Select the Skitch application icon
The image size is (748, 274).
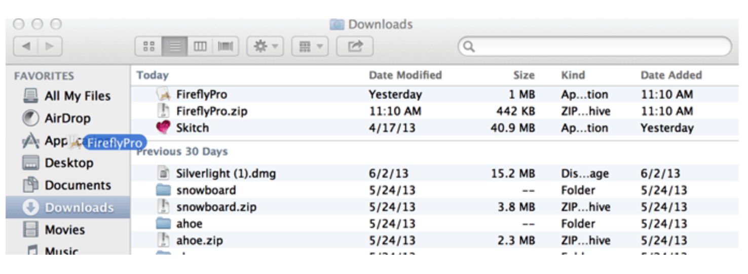pyautogui.click(x=164, y=128)
